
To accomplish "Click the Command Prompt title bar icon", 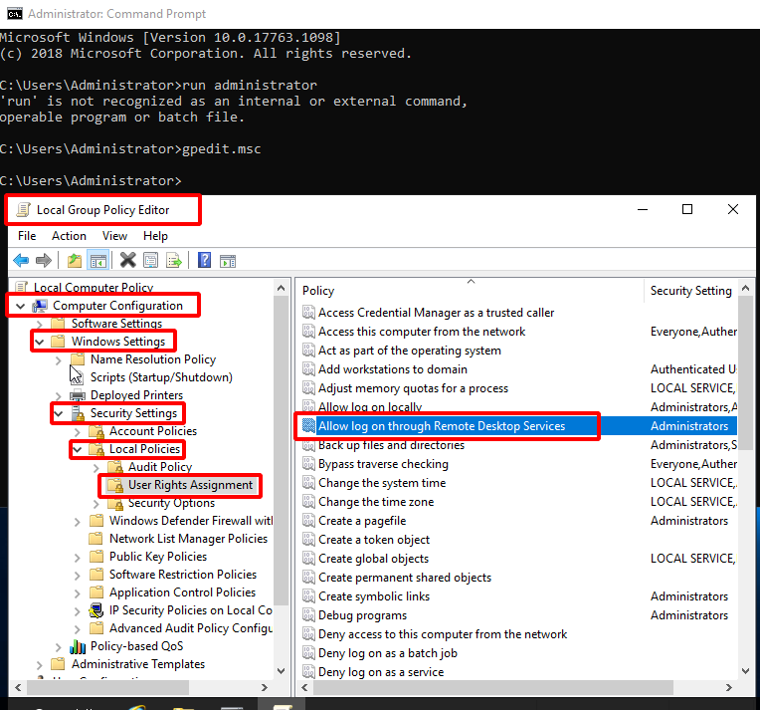I will [x=15, y=14].
